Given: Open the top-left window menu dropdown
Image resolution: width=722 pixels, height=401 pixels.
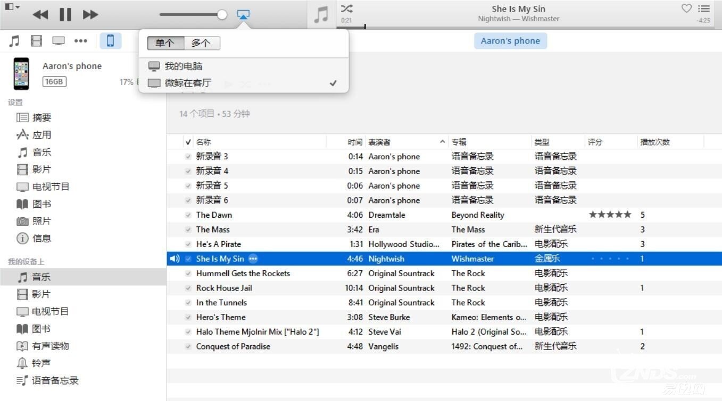Looking at the screenshot, I should (x=12, y=7).
